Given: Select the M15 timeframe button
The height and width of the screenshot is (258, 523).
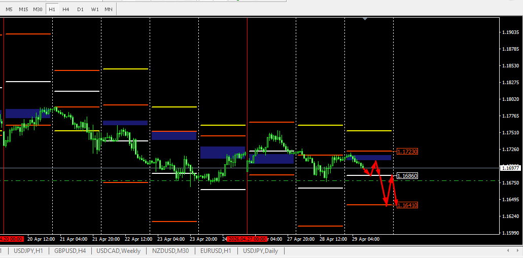Looking at the screenshot, I should point(23,9).
